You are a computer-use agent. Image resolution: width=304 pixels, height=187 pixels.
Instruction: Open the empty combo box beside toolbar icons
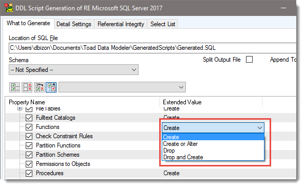point(122,87)
